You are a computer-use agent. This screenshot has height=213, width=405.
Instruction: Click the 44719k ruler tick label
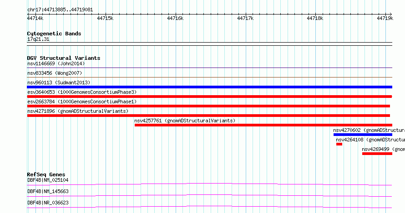pos(385,18)
